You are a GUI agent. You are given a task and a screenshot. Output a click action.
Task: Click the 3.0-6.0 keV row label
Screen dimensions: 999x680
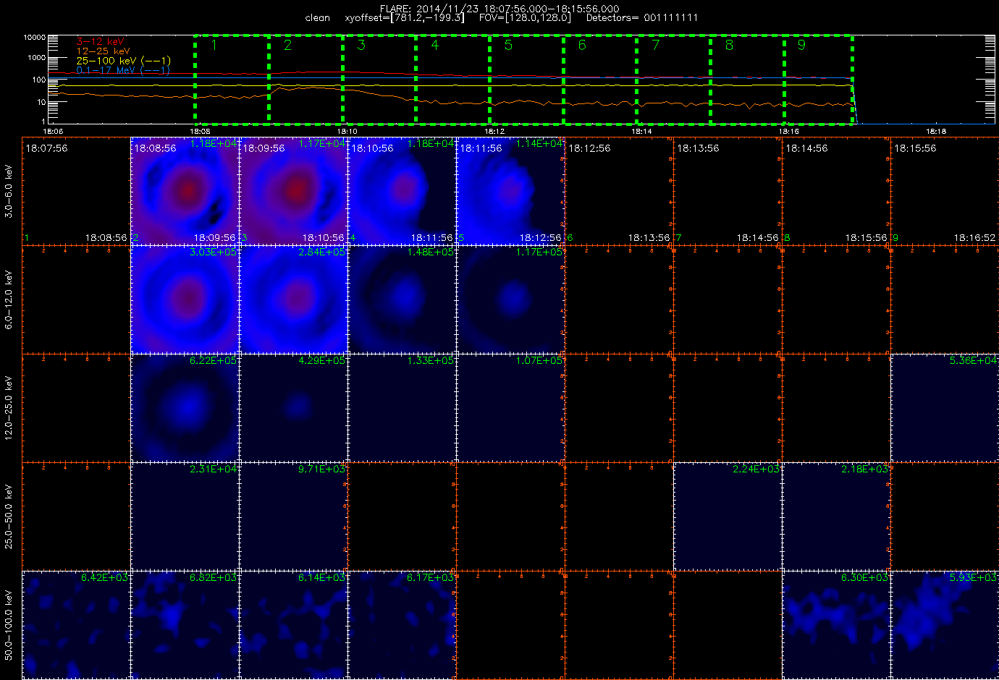tap(9, 191)
